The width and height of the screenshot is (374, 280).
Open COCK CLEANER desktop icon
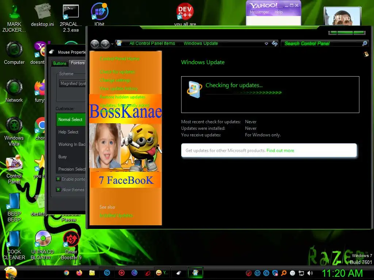[14, 245]
